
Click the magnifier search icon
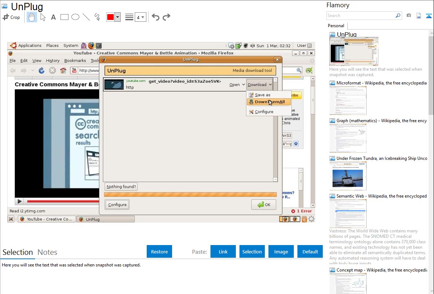[x=398, y=16]
